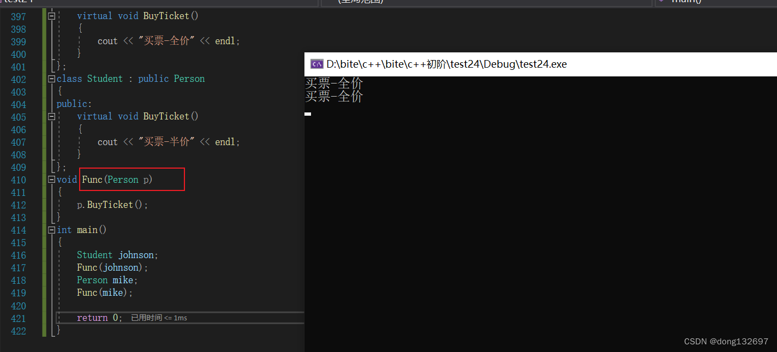Click the 'Person mike;' declaration
777x352 pixels.
(x=107, y=280)
